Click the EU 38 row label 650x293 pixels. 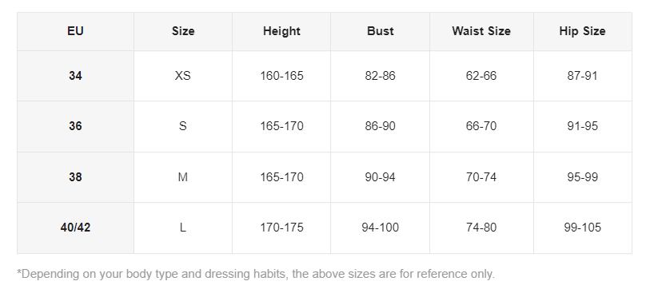[x=75, y=177]
